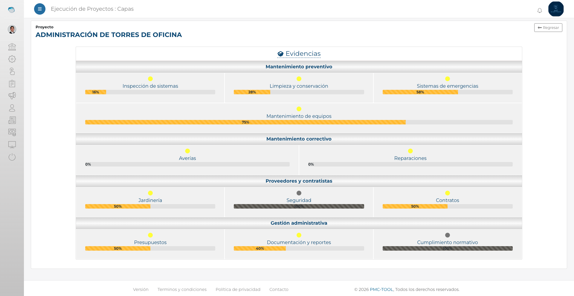Collapse the Proveedores y contratistas section
This screenshot has width=574, height=296.
tap(299, 181)
